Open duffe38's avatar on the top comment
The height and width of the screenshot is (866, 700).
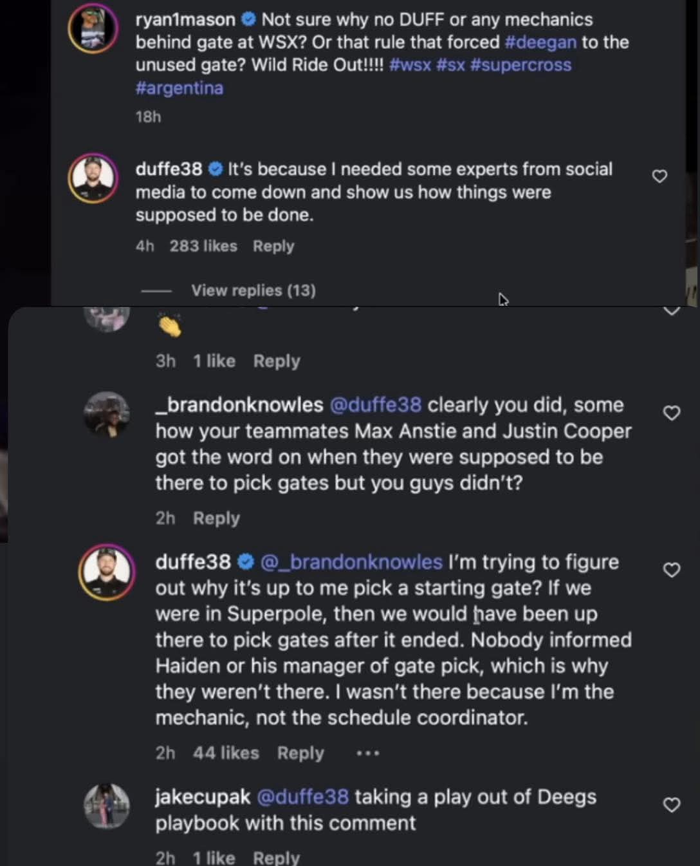click(93, 178)
